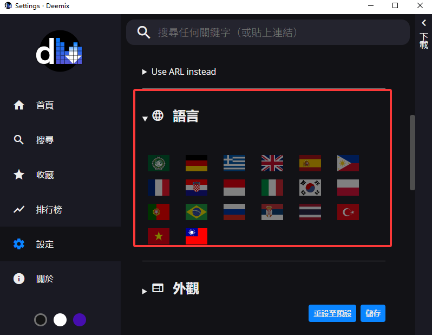Select the UK flag for English

pyautogui.click(x=272, y=163)
